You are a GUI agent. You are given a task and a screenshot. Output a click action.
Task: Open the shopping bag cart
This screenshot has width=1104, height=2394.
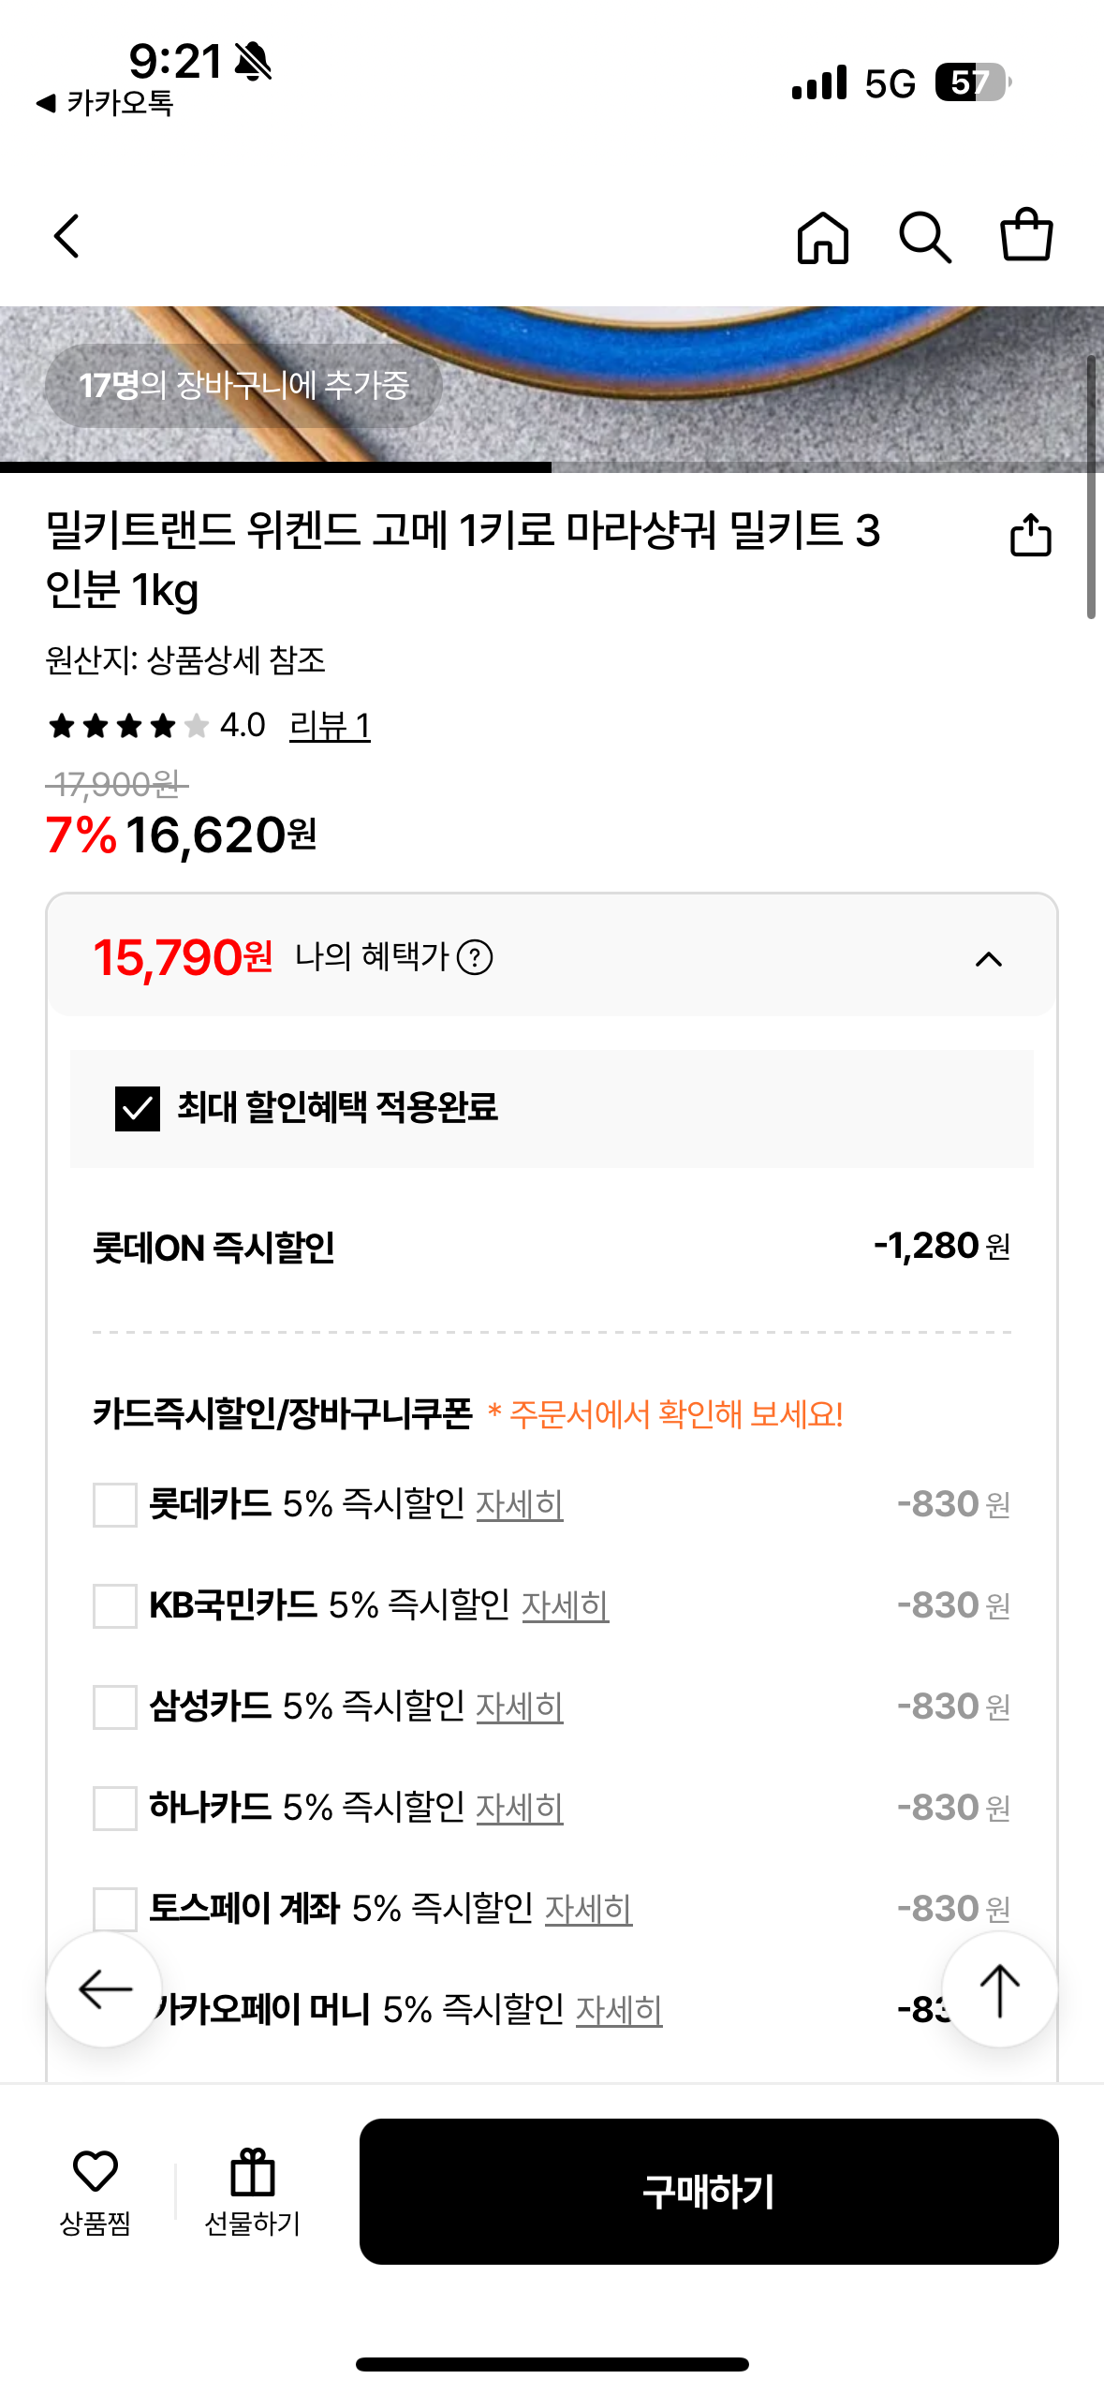tap(1026, 235)
